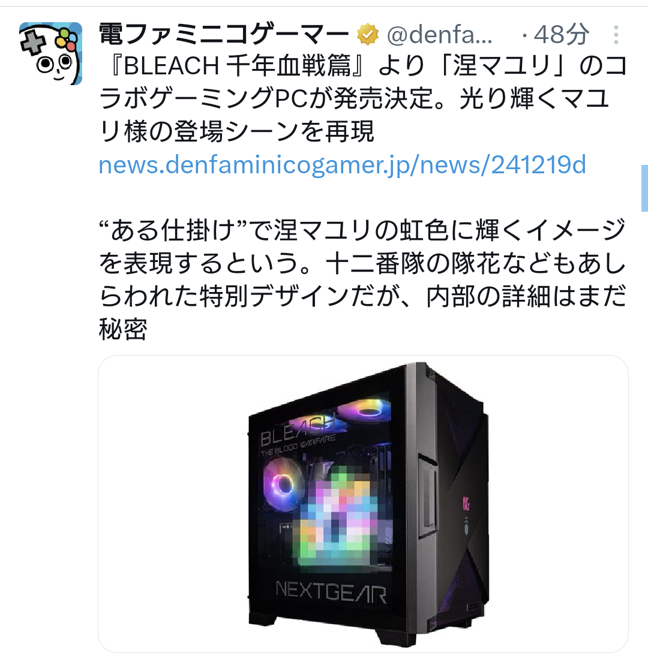Click the NEXTGEAR logo on the PC case
The width and height of the screenshot is (648, 671).
331,592
